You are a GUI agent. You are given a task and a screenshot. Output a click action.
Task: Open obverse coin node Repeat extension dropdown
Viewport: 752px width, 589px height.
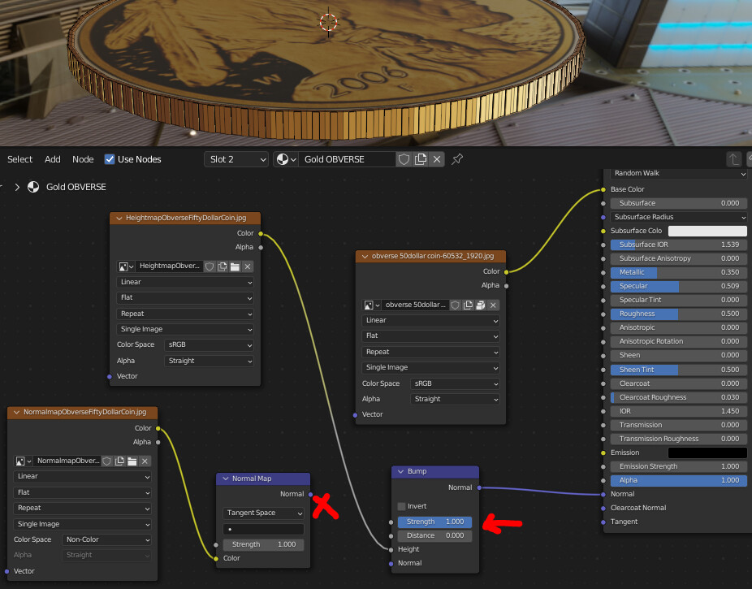430,352
